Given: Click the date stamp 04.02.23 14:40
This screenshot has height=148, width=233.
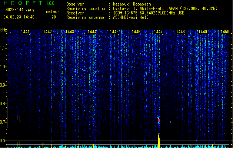Looking at the screenshot, I should [x=19, y=17].
